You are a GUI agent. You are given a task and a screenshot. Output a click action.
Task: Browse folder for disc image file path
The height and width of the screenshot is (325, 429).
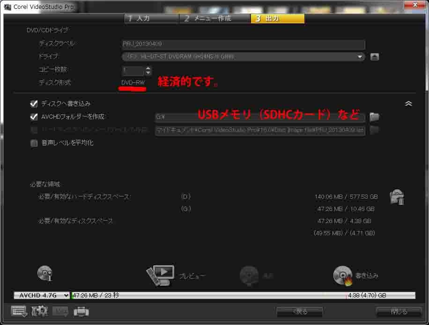(374, 130)
